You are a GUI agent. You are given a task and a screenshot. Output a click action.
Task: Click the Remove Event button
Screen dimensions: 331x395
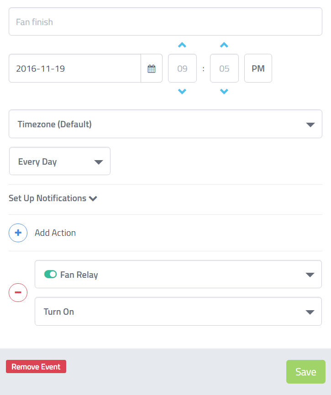point(36,367)
